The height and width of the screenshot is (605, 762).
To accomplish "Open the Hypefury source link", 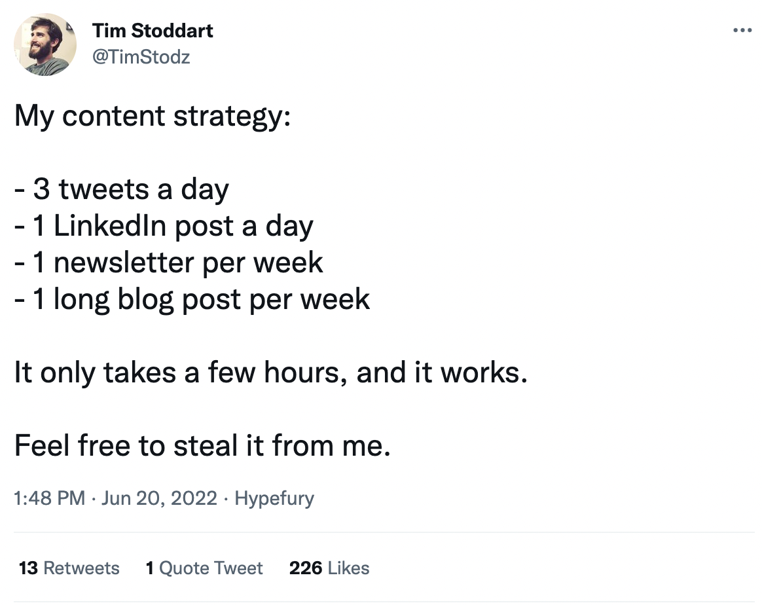I will coord(274,498).
